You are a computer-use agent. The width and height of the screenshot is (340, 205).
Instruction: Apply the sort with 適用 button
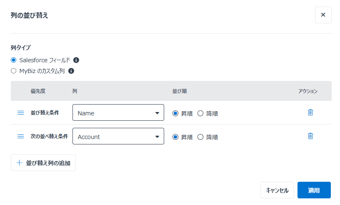pyautogui.click(x=314, y=190)
